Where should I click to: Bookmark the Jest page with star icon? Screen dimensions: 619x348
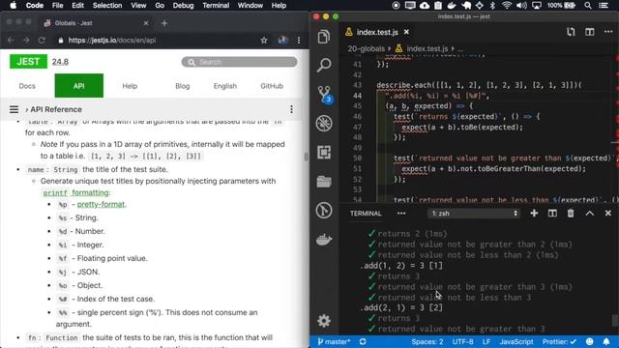point(264,41)
